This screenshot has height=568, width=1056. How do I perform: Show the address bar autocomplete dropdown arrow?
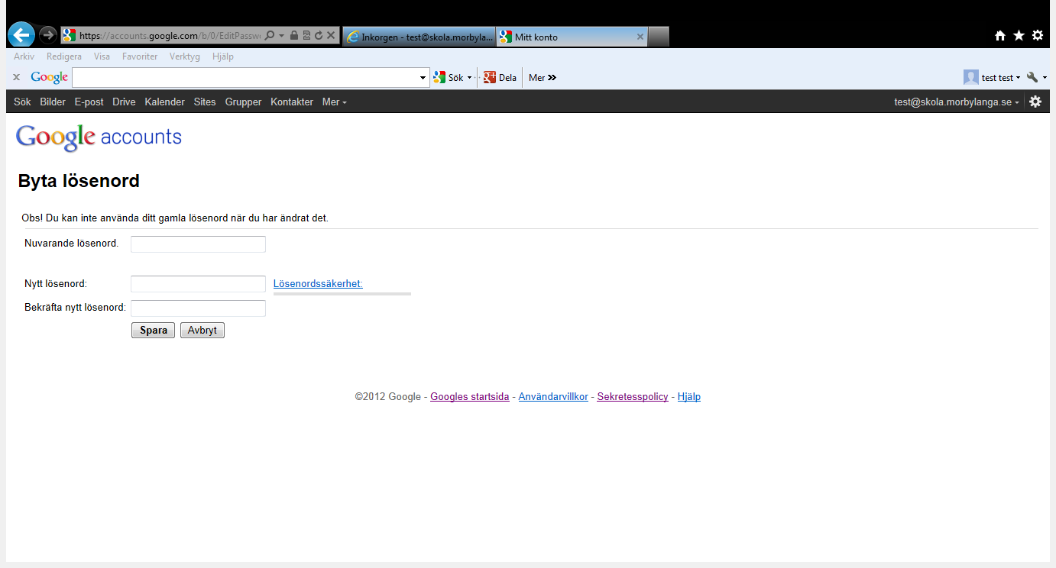(x=281, y=36)
